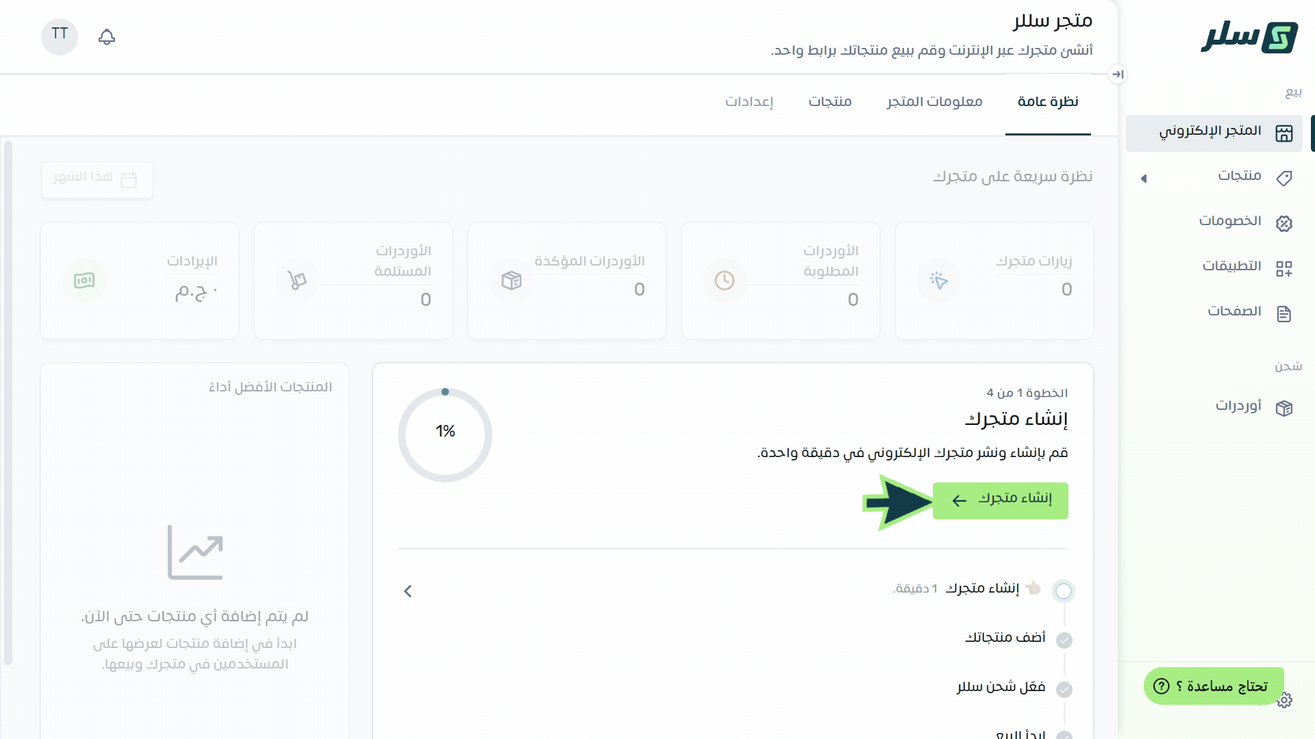The image size is (1315, 739).
Task: Open the TT user avatar menu
Action: point(60,36)
